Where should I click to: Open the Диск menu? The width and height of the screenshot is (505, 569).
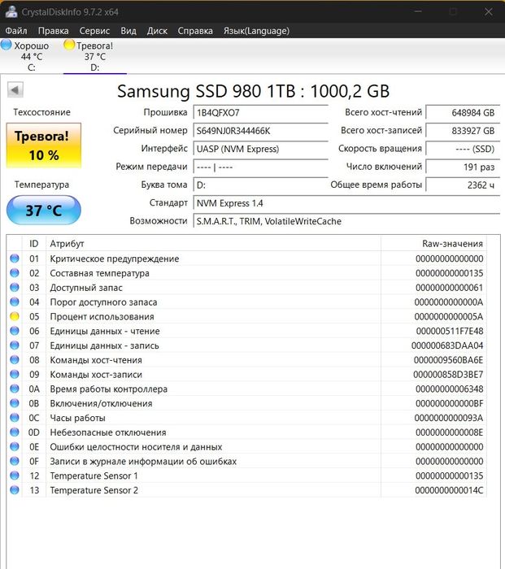click(x=157, y=31)
